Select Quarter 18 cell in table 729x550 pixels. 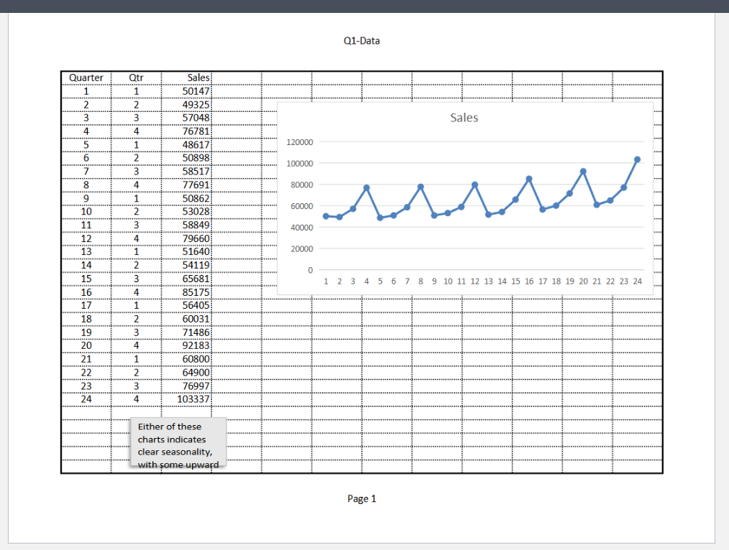coord(86,319)
